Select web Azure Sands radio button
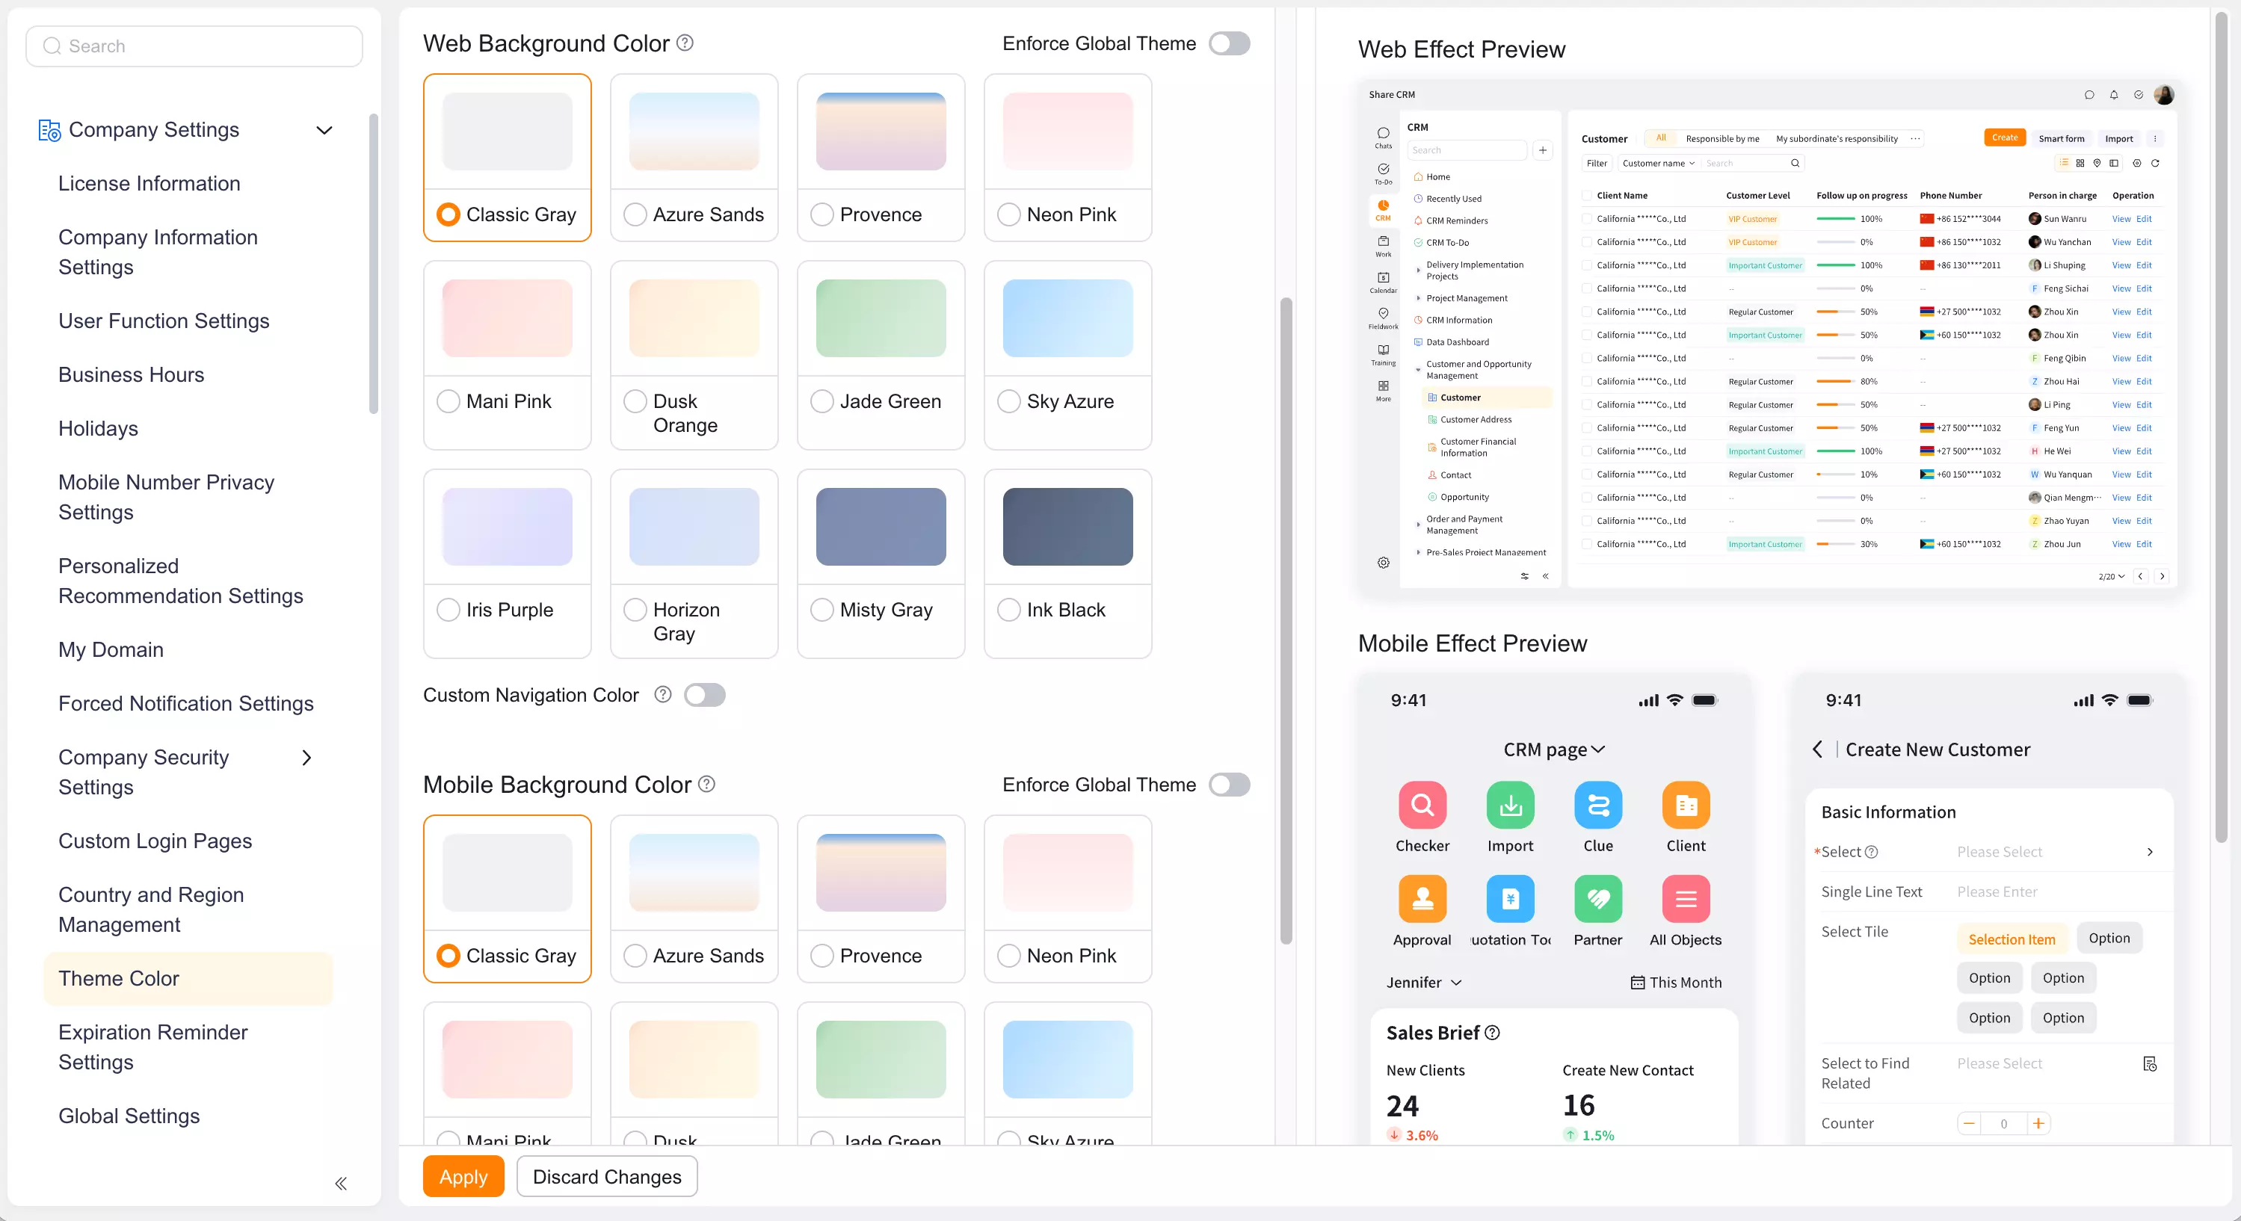This screenshot has width=2241, height=1221. pyautogui.click(x=635, y=214)
